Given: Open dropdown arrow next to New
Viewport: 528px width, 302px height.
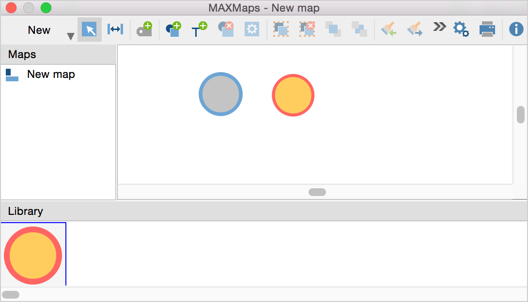Looking at the screenshot, I should pos(70,36).
